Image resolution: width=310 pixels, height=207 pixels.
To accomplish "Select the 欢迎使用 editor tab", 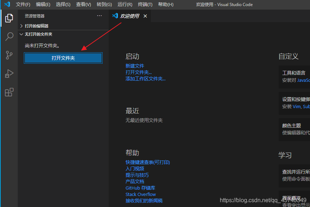I will tap(130, 16).
